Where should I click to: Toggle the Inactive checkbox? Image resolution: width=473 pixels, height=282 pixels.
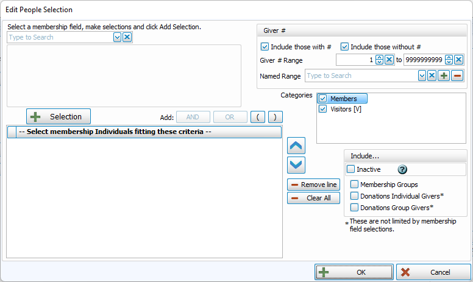pyautogui.click(x=350, y=169)
